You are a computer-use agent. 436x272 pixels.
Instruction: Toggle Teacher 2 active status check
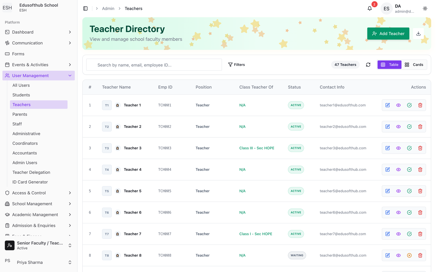[409, 127]
